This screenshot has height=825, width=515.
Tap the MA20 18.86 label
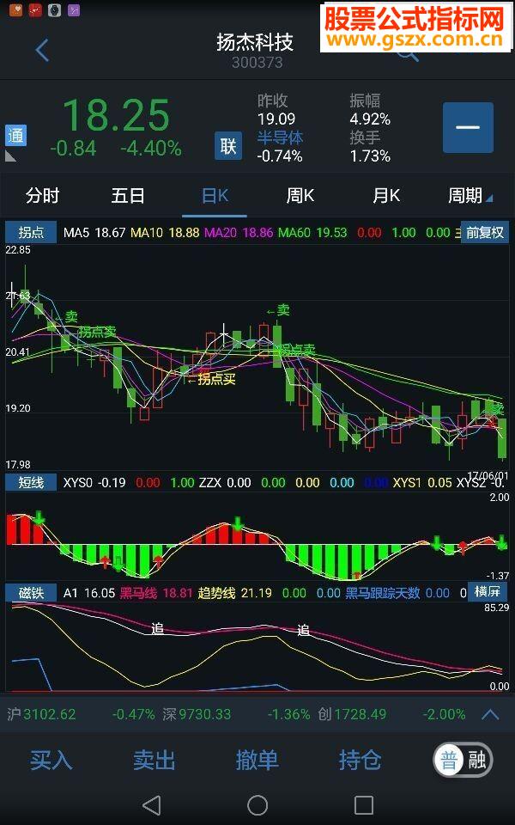239,233
